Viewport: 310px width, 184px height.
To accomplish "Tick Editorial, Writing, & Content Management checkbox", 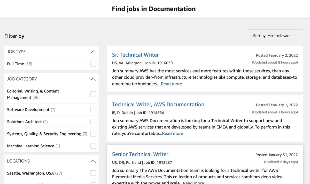I will tap(93, 94).
